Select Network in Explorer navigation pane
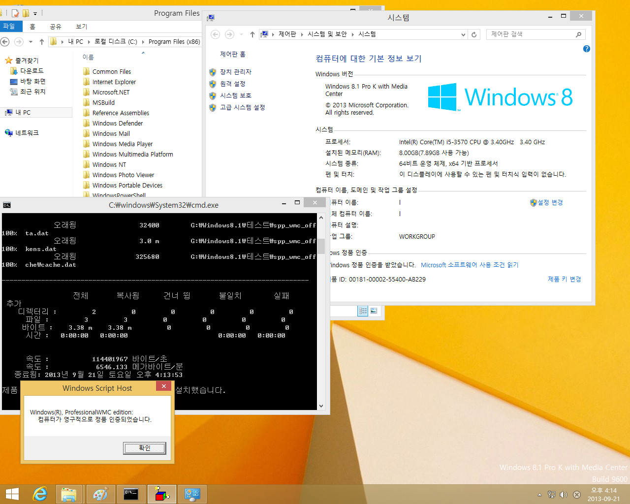 click(x=27, y=133)
